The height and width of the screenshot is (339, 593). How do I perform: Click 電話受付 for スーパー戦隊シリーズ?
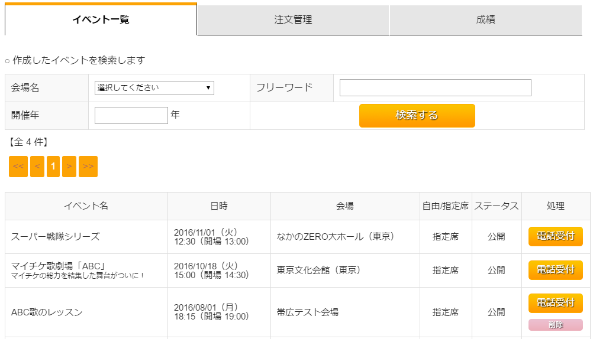[x=555, y=236]
